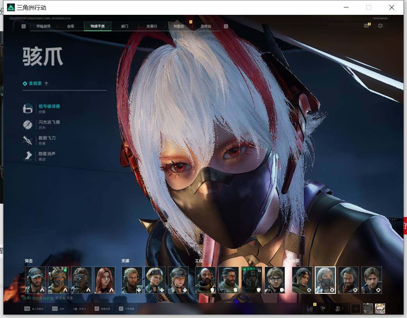Select the first 突击 operator with cap and headset
This screenshot has width=407, height=318.
pos(35,280)
